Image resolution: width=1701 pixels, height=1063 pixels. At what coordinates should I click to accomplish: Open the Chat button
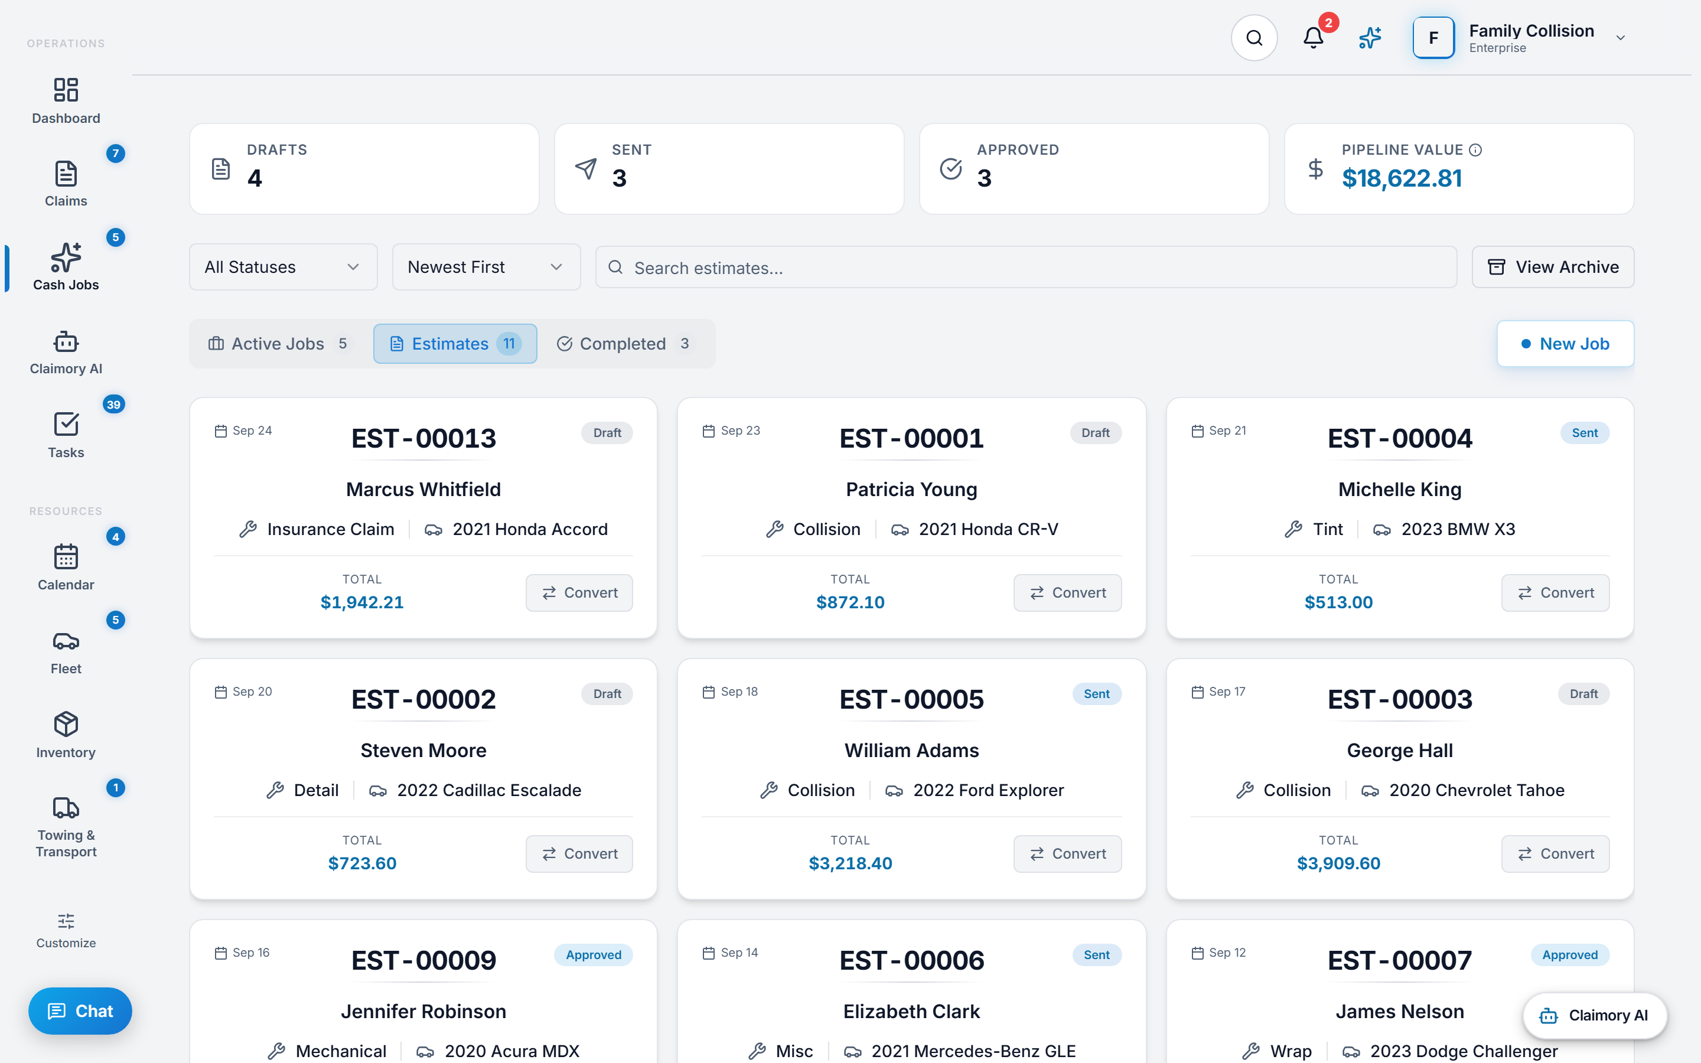(80, 1011)
